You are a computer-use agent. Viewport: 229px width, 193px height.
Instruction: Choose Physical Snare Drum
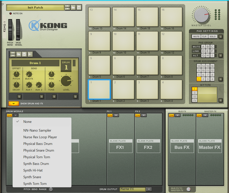(42, 151)
